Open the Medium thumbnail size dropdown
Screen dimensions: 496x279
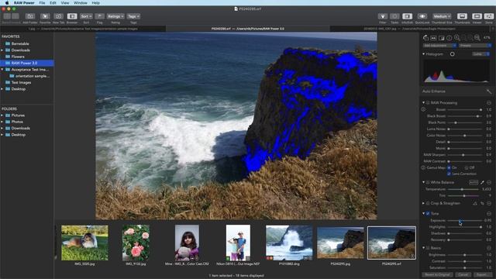tap(442, 16)
